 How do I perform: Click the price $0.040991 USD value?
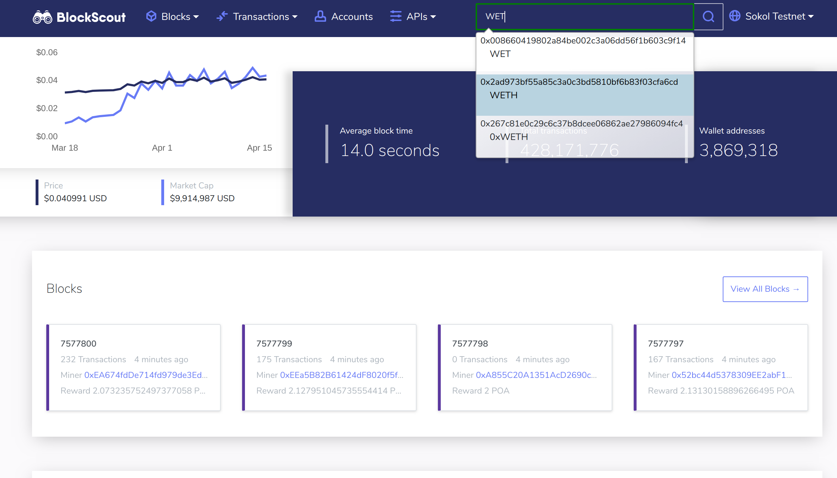(75, 198)
